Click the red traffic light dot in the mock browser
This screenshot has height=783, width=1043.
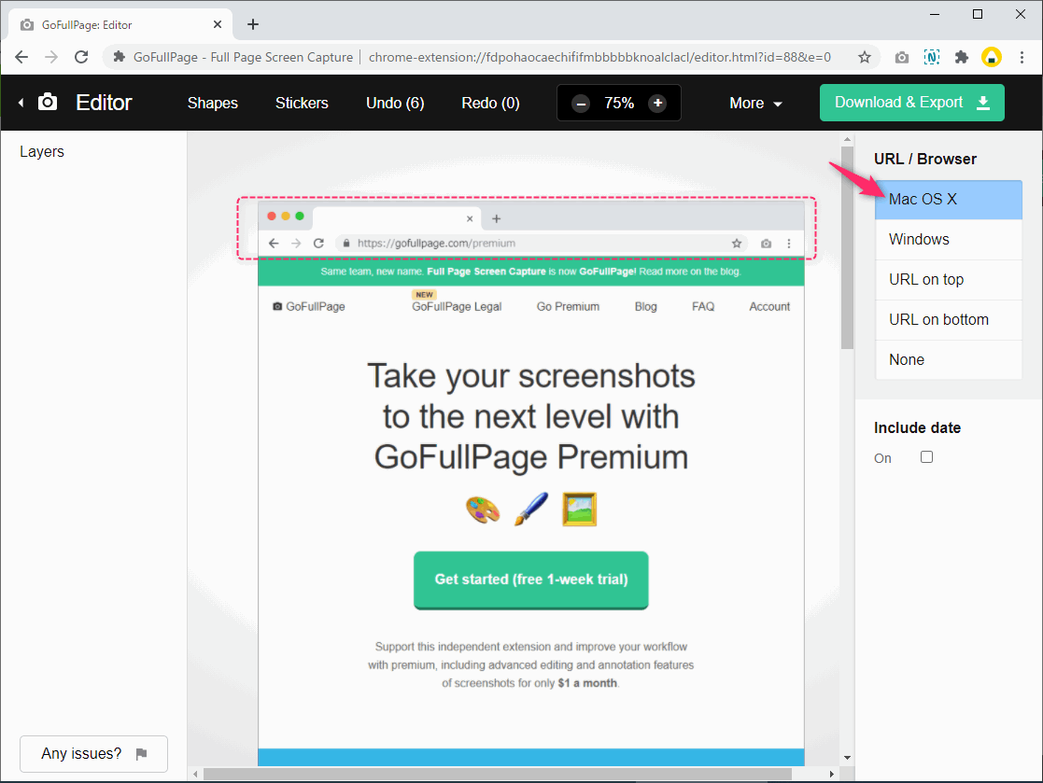click(272, 216)
